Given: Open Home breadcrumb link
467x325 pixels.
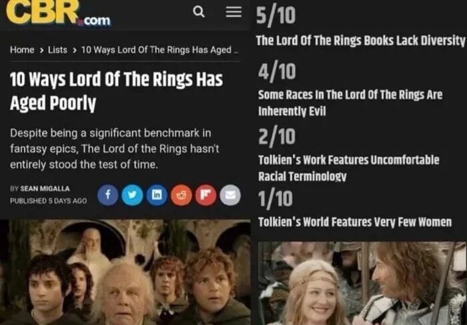Looking at the screenshot, I should click(22, 50).
